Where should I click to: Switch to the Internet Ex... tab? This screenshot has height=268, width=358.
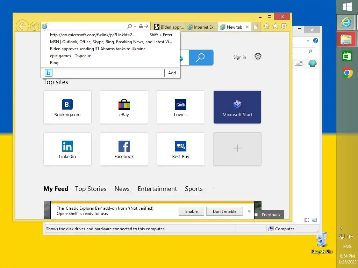(202, 27)
